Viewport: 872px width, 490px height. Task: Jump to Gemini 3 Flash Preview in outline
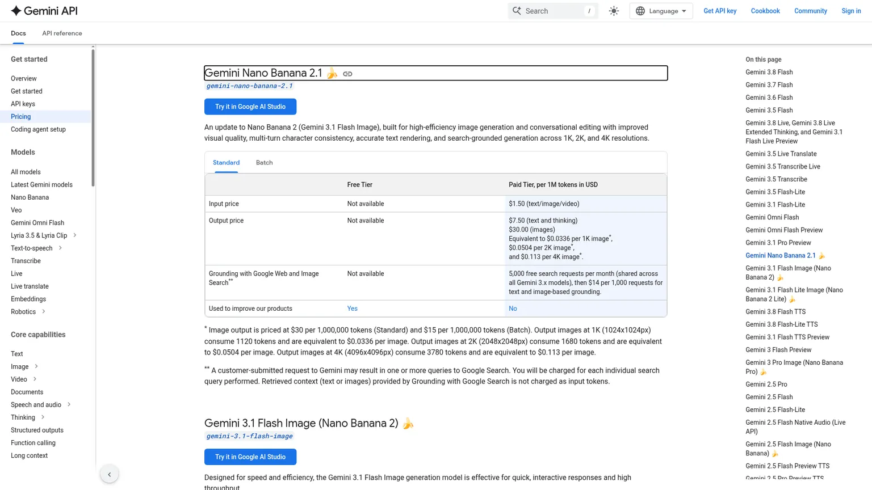click(x=778, y=350)
